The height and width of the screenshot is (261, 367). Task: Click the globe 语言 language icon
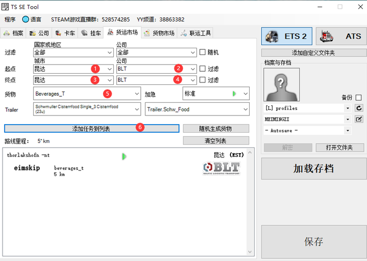click(25, 19)
